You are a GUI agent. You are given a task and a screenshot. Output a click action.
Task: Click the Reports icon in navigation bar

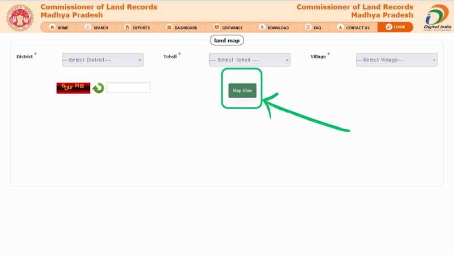pos(128,27)
